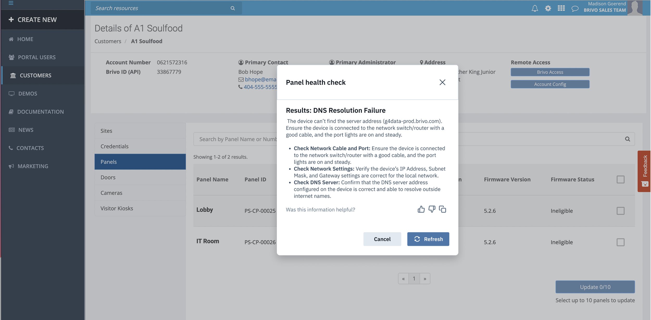The width and height of the screenshot is (651, 320).
Task: Click Cancel in the dialog
Action: pyautogui.click(x=382, y=239)
